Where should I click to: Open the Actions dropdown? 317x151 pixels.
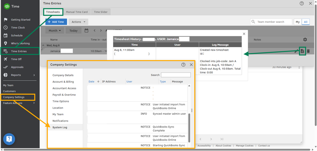(x=78, y=22)
